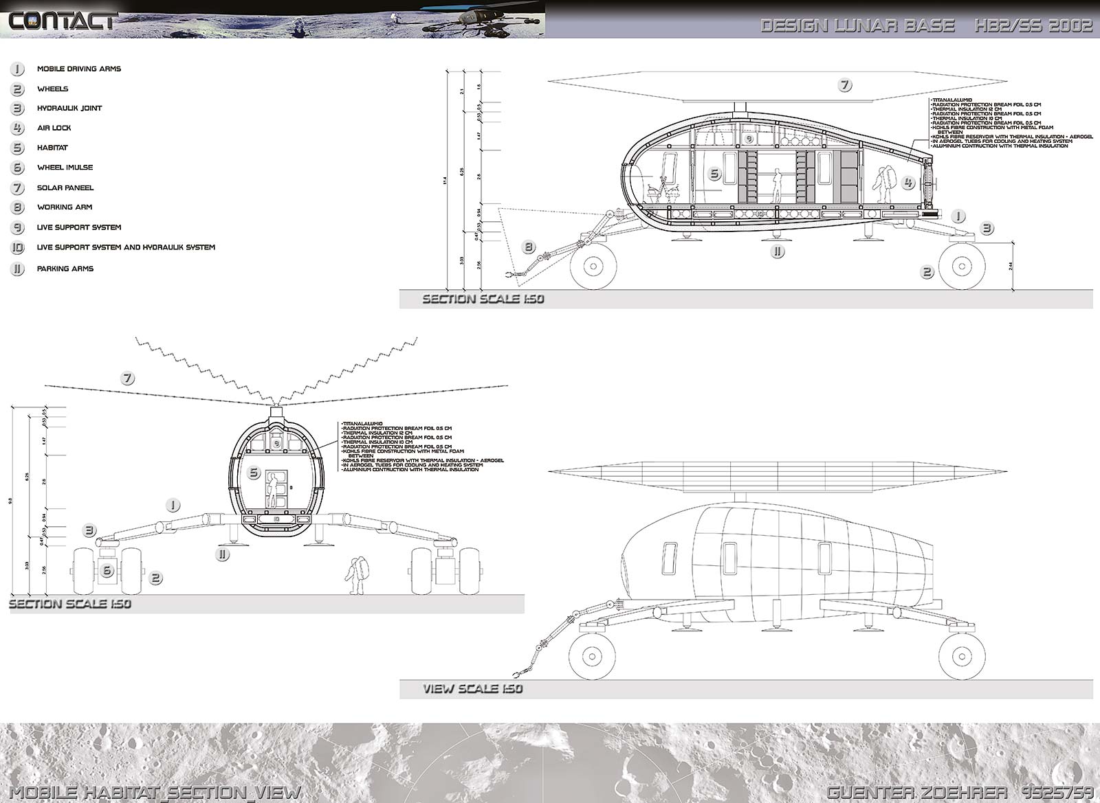Click legend bubble 6 beside Wheel Imulse
This screenshot has height=803, width=1100.
(17, 168)
